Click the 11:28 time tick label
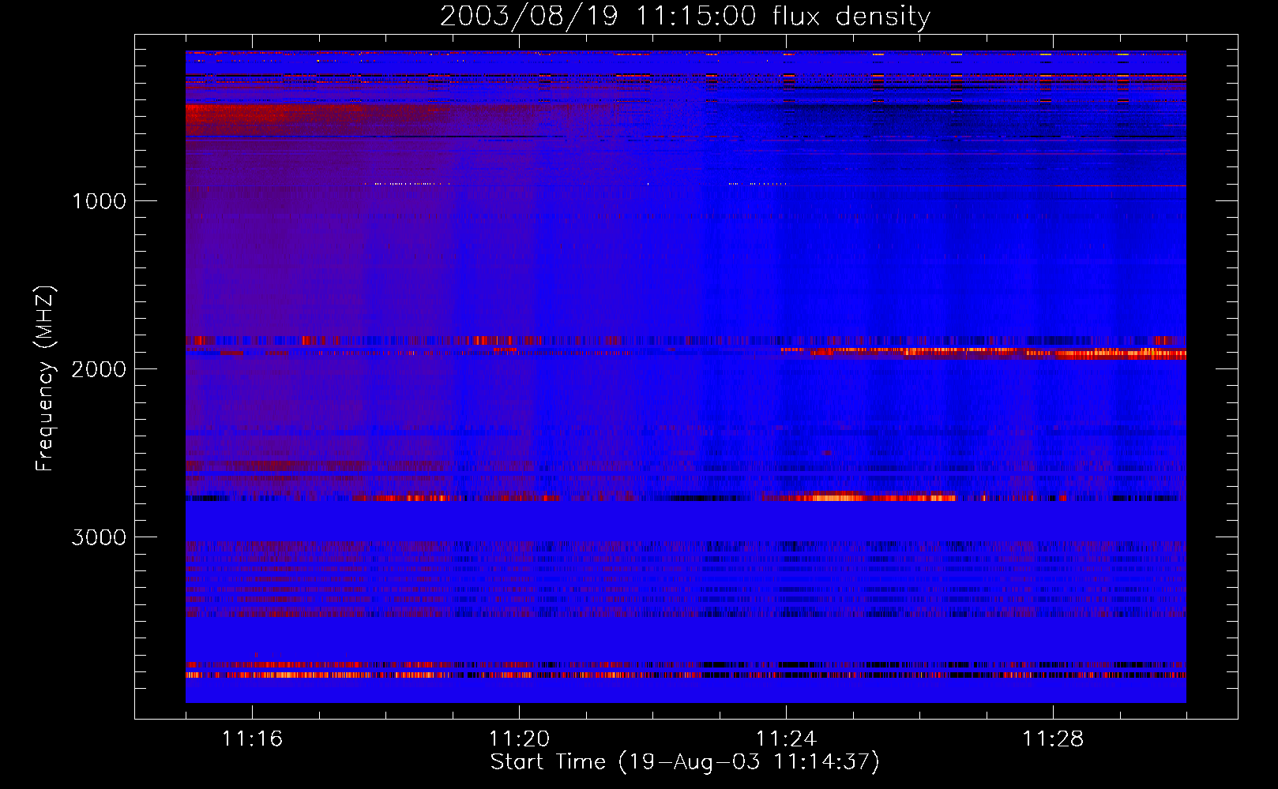Screen dimensions: 1278x789 click(x=1053, y=739)
